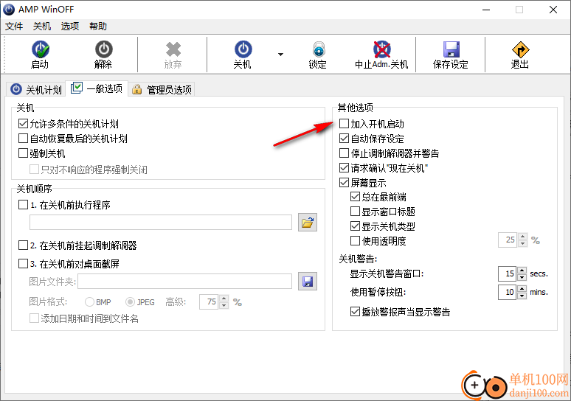Screen dimensions: 571x401
Task: Click the 保存设定 floppy disk icon
Action: pyautogui.click(x=451, y=49)
